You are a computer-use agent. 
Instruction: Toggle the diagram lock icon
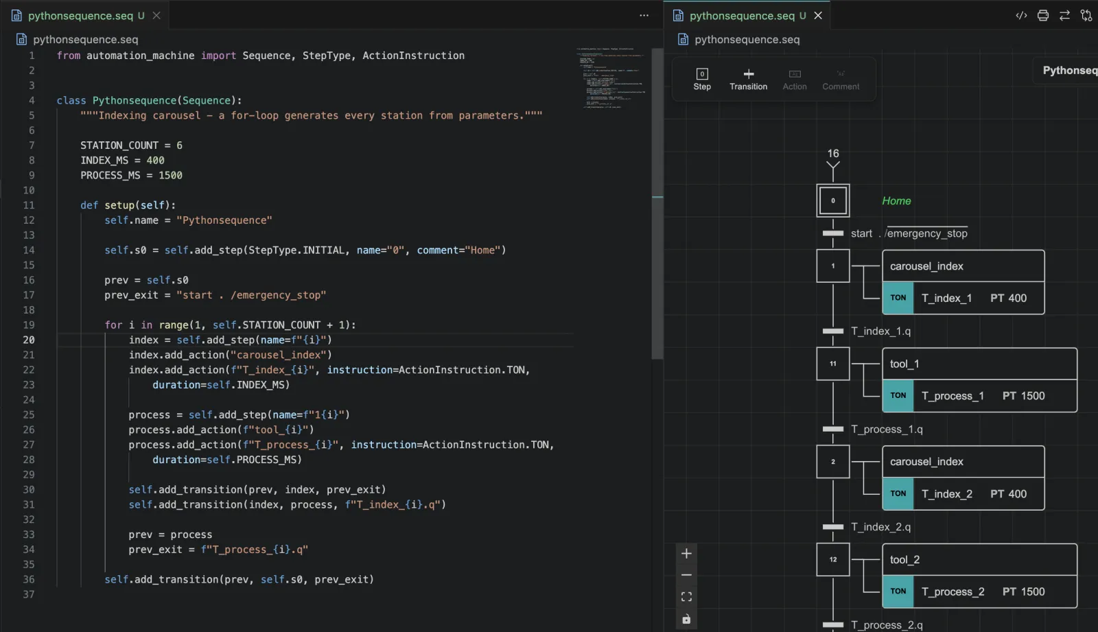point(686,619)
